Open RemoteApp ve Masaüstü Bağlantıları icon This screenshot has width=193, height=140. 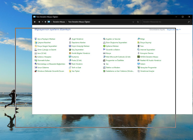pos(36,64)
